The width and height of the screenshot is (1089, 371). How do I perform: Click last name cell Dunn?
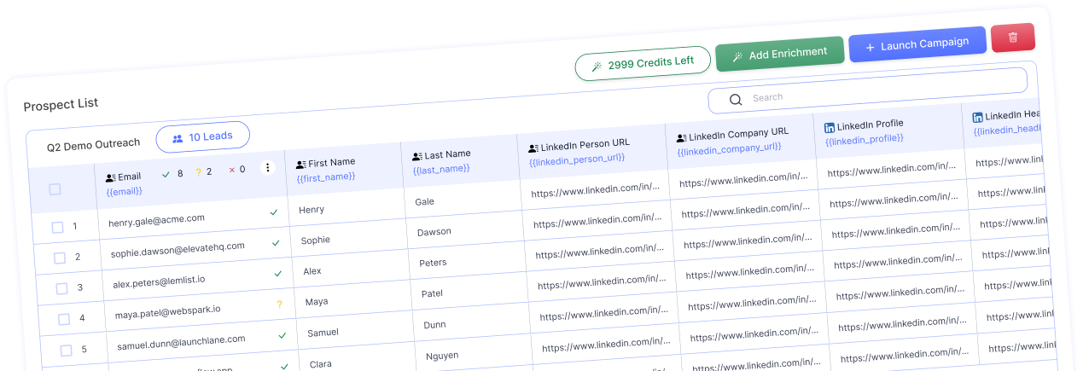(x=434, y=324)
